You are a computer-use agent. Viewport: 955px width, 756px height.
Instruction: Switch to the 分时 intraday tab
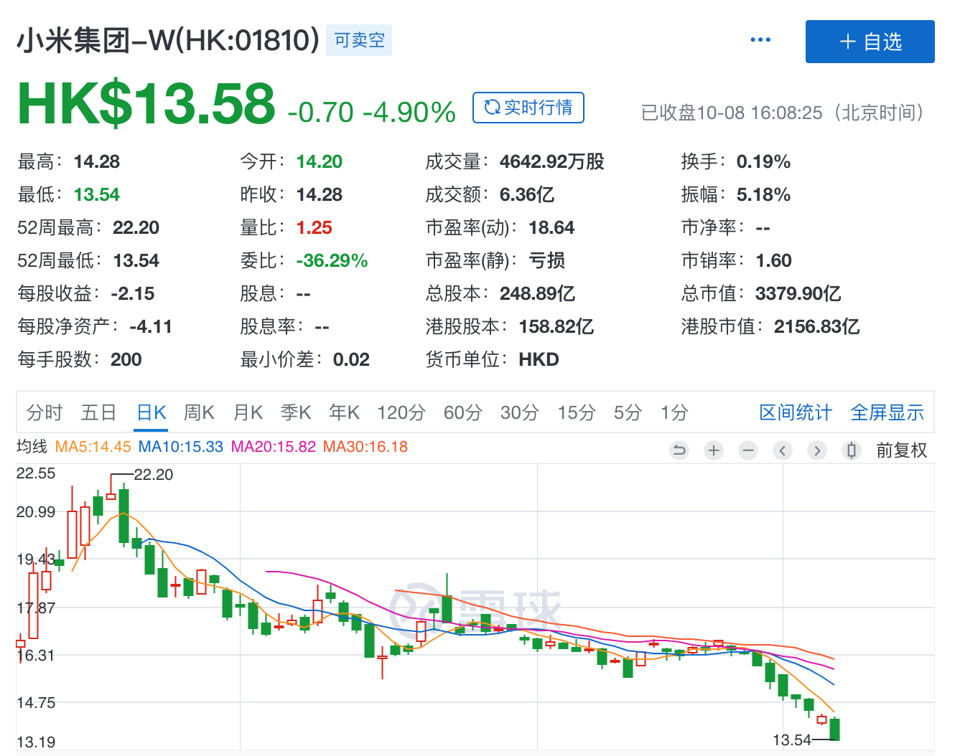tap(45, 412)
